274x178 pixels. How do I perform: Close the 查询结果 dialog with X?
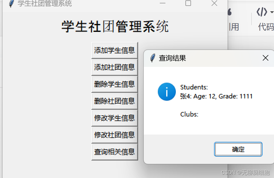pos(266,58)
